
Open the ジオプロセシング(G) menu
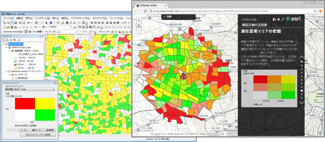80,18
